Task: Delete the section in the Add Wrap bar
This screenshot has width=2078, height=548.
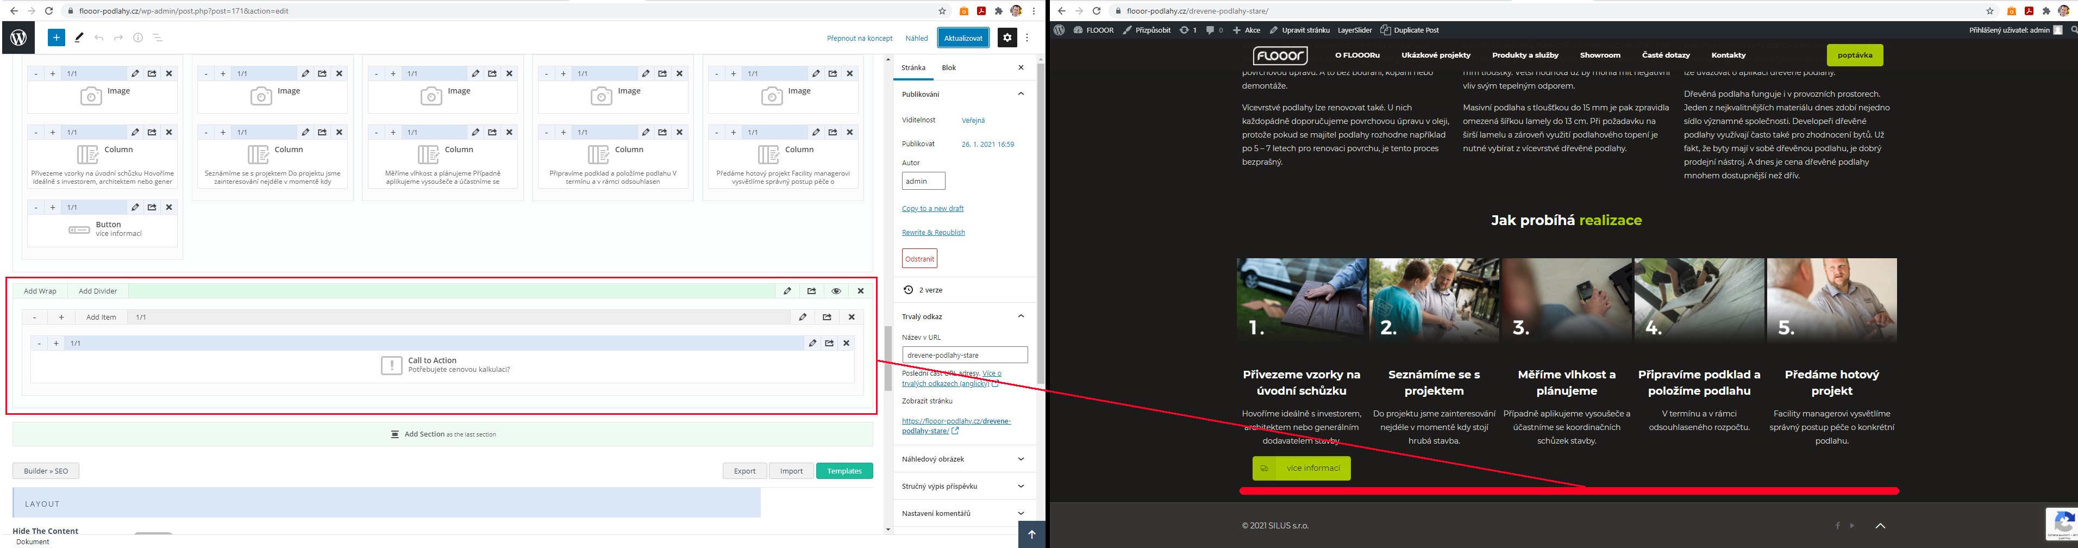Action: pos(861,291)
